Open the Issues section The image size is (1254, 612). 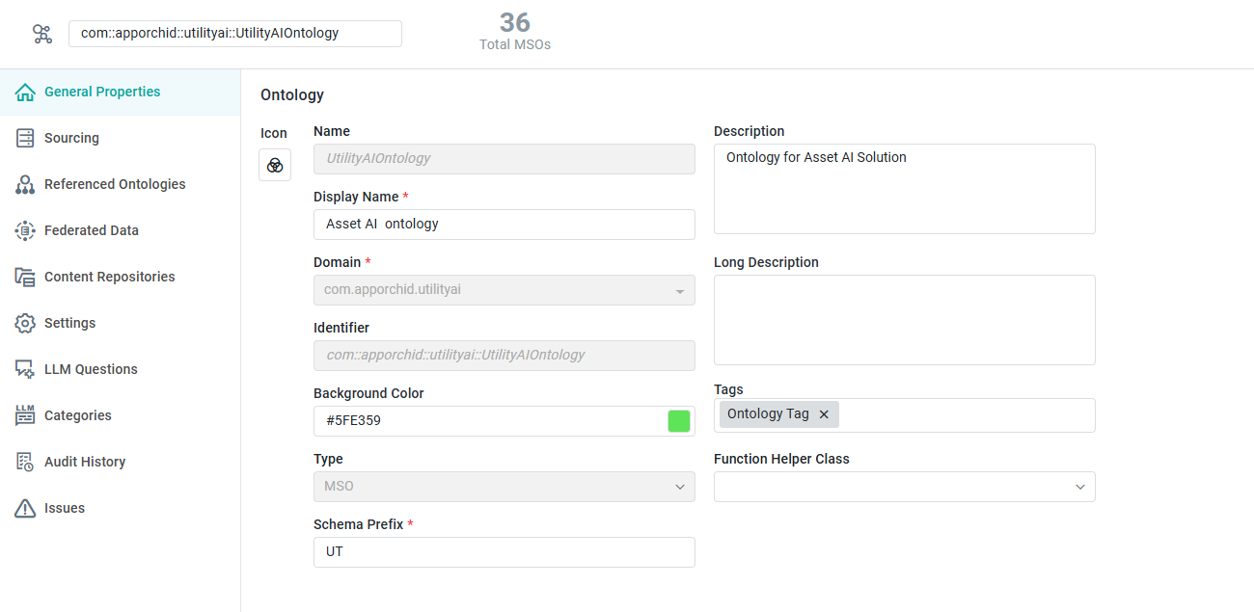click(x=64, y=508)
